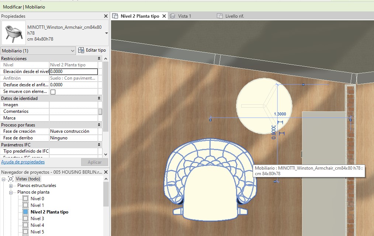Toggle the 'Se mueve con elementos' checkbox
This screenshot has height=236, width=374.
pyautogui.click(x=53, y=92)
